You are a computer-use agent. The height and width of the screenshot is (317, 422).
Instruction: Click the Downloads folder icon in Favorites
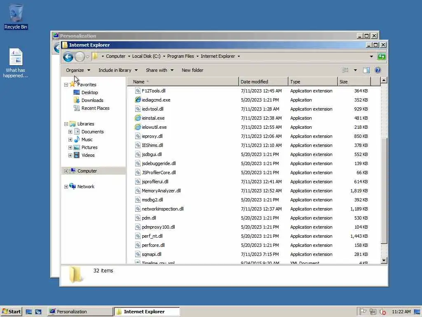[x=77, y=100]
